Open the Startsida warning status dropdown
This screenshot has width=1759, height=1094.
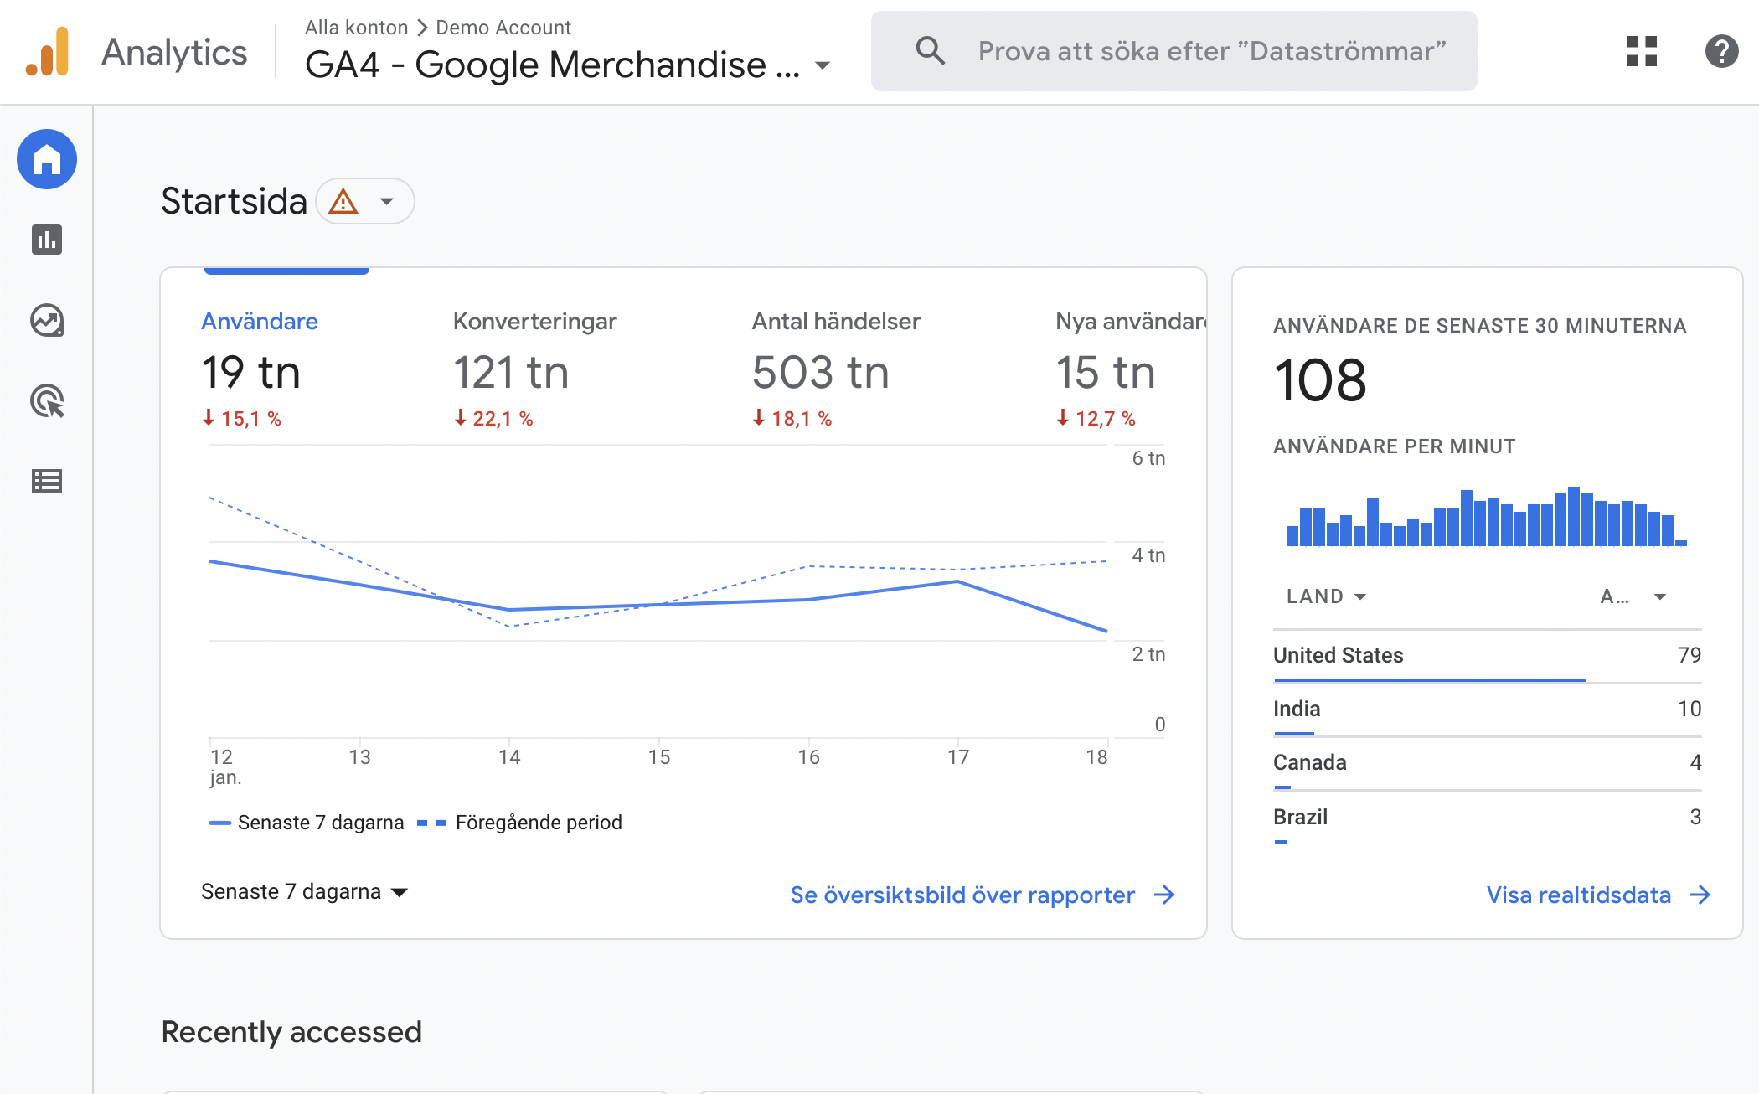pyautogui.click(x=365, y=201)
